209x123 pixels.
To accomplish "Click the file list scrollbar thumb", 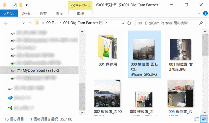I will click(205, 45).
